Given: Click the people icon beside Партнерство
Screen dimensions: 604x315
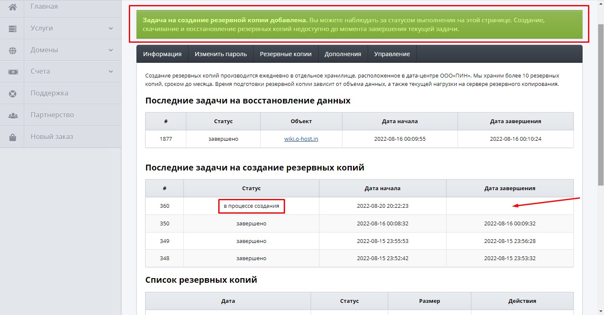Looking at the screenshot, I should coord(13,115).
